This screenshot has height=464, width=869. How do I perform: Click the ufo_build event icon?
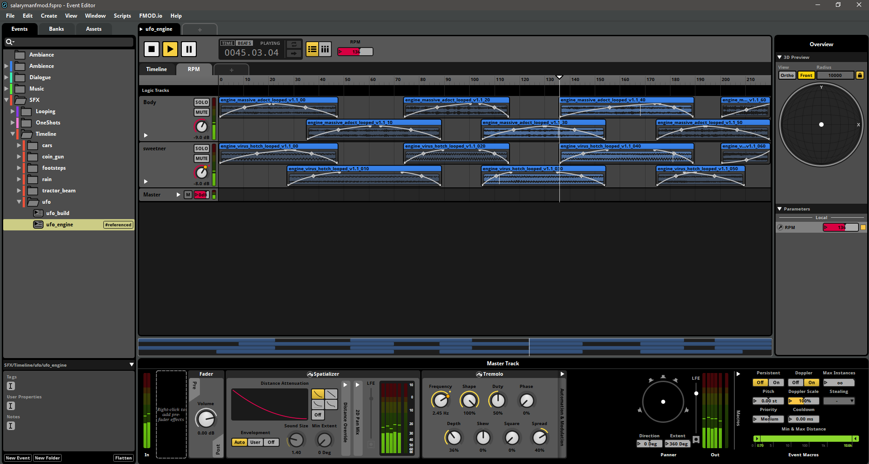[39, 213]
